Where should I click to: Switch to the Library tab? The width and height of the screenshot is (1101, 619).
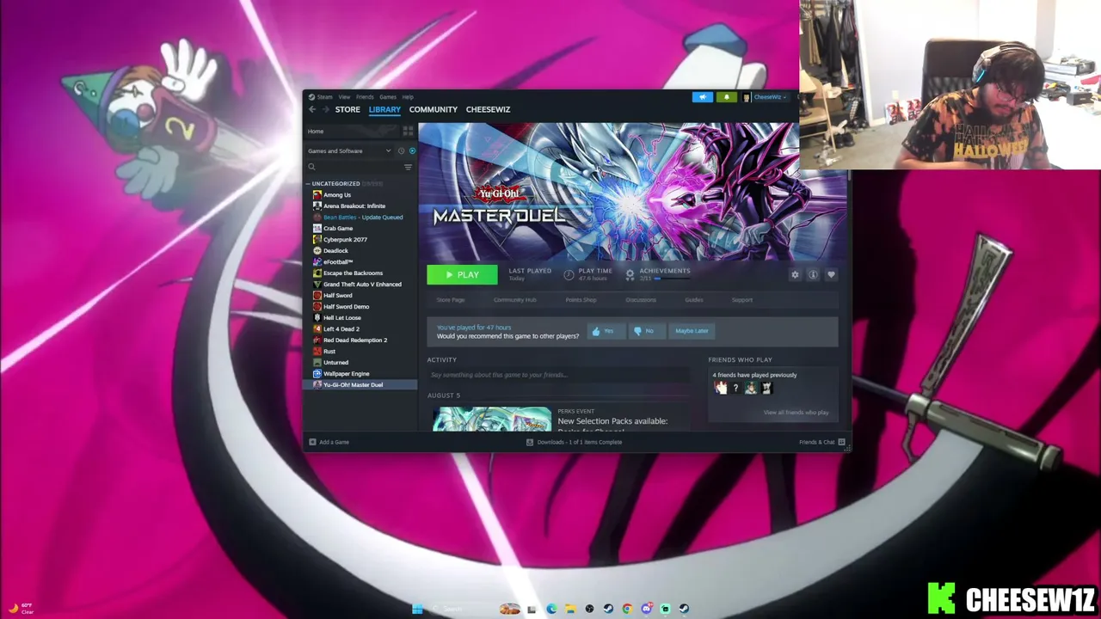[384, 109]
